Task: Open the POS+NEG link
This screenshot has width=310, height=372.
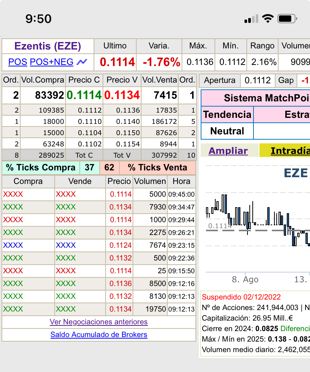Action: [52, 62]
